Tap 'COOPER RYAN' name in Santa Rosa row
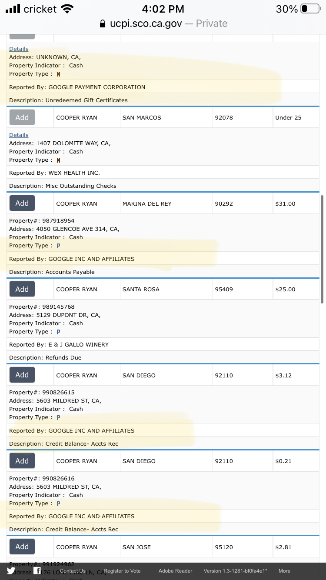Image resolution: width=326 pixels, height=580 pixels. (x=77, y=290)
